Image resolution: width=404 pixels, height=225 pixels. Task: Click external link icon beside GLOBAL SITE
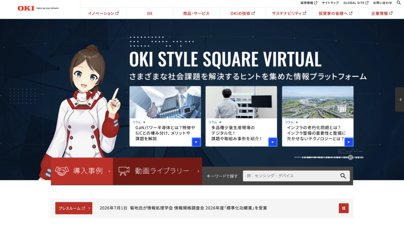(367, 3)
